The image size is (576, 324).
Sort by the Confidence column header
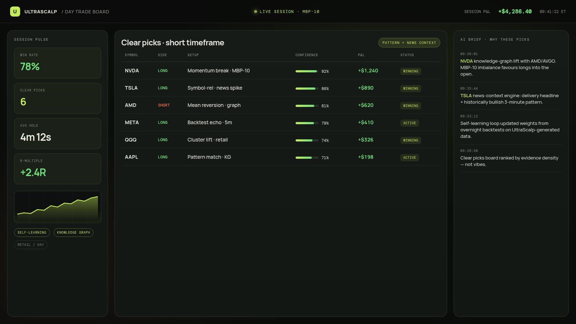point(307,55)
